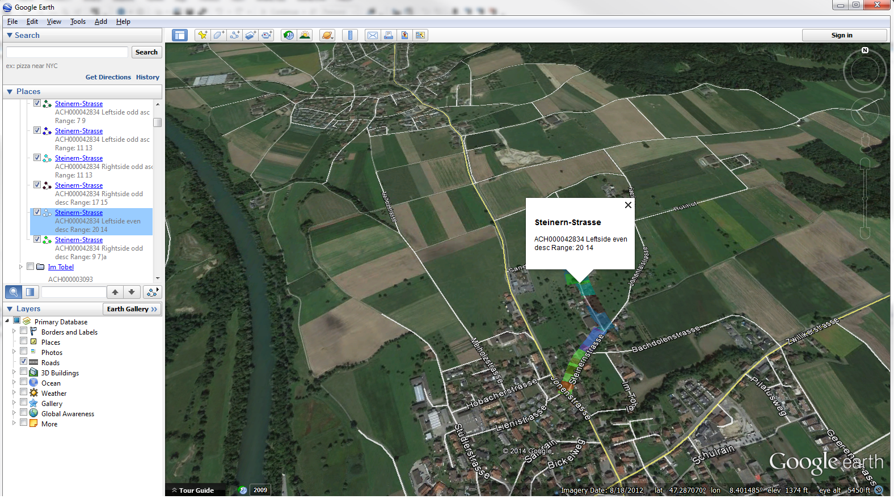The height and width of the screenshot is (499, 894).
Task: Click the Search button
Action: 147,52
